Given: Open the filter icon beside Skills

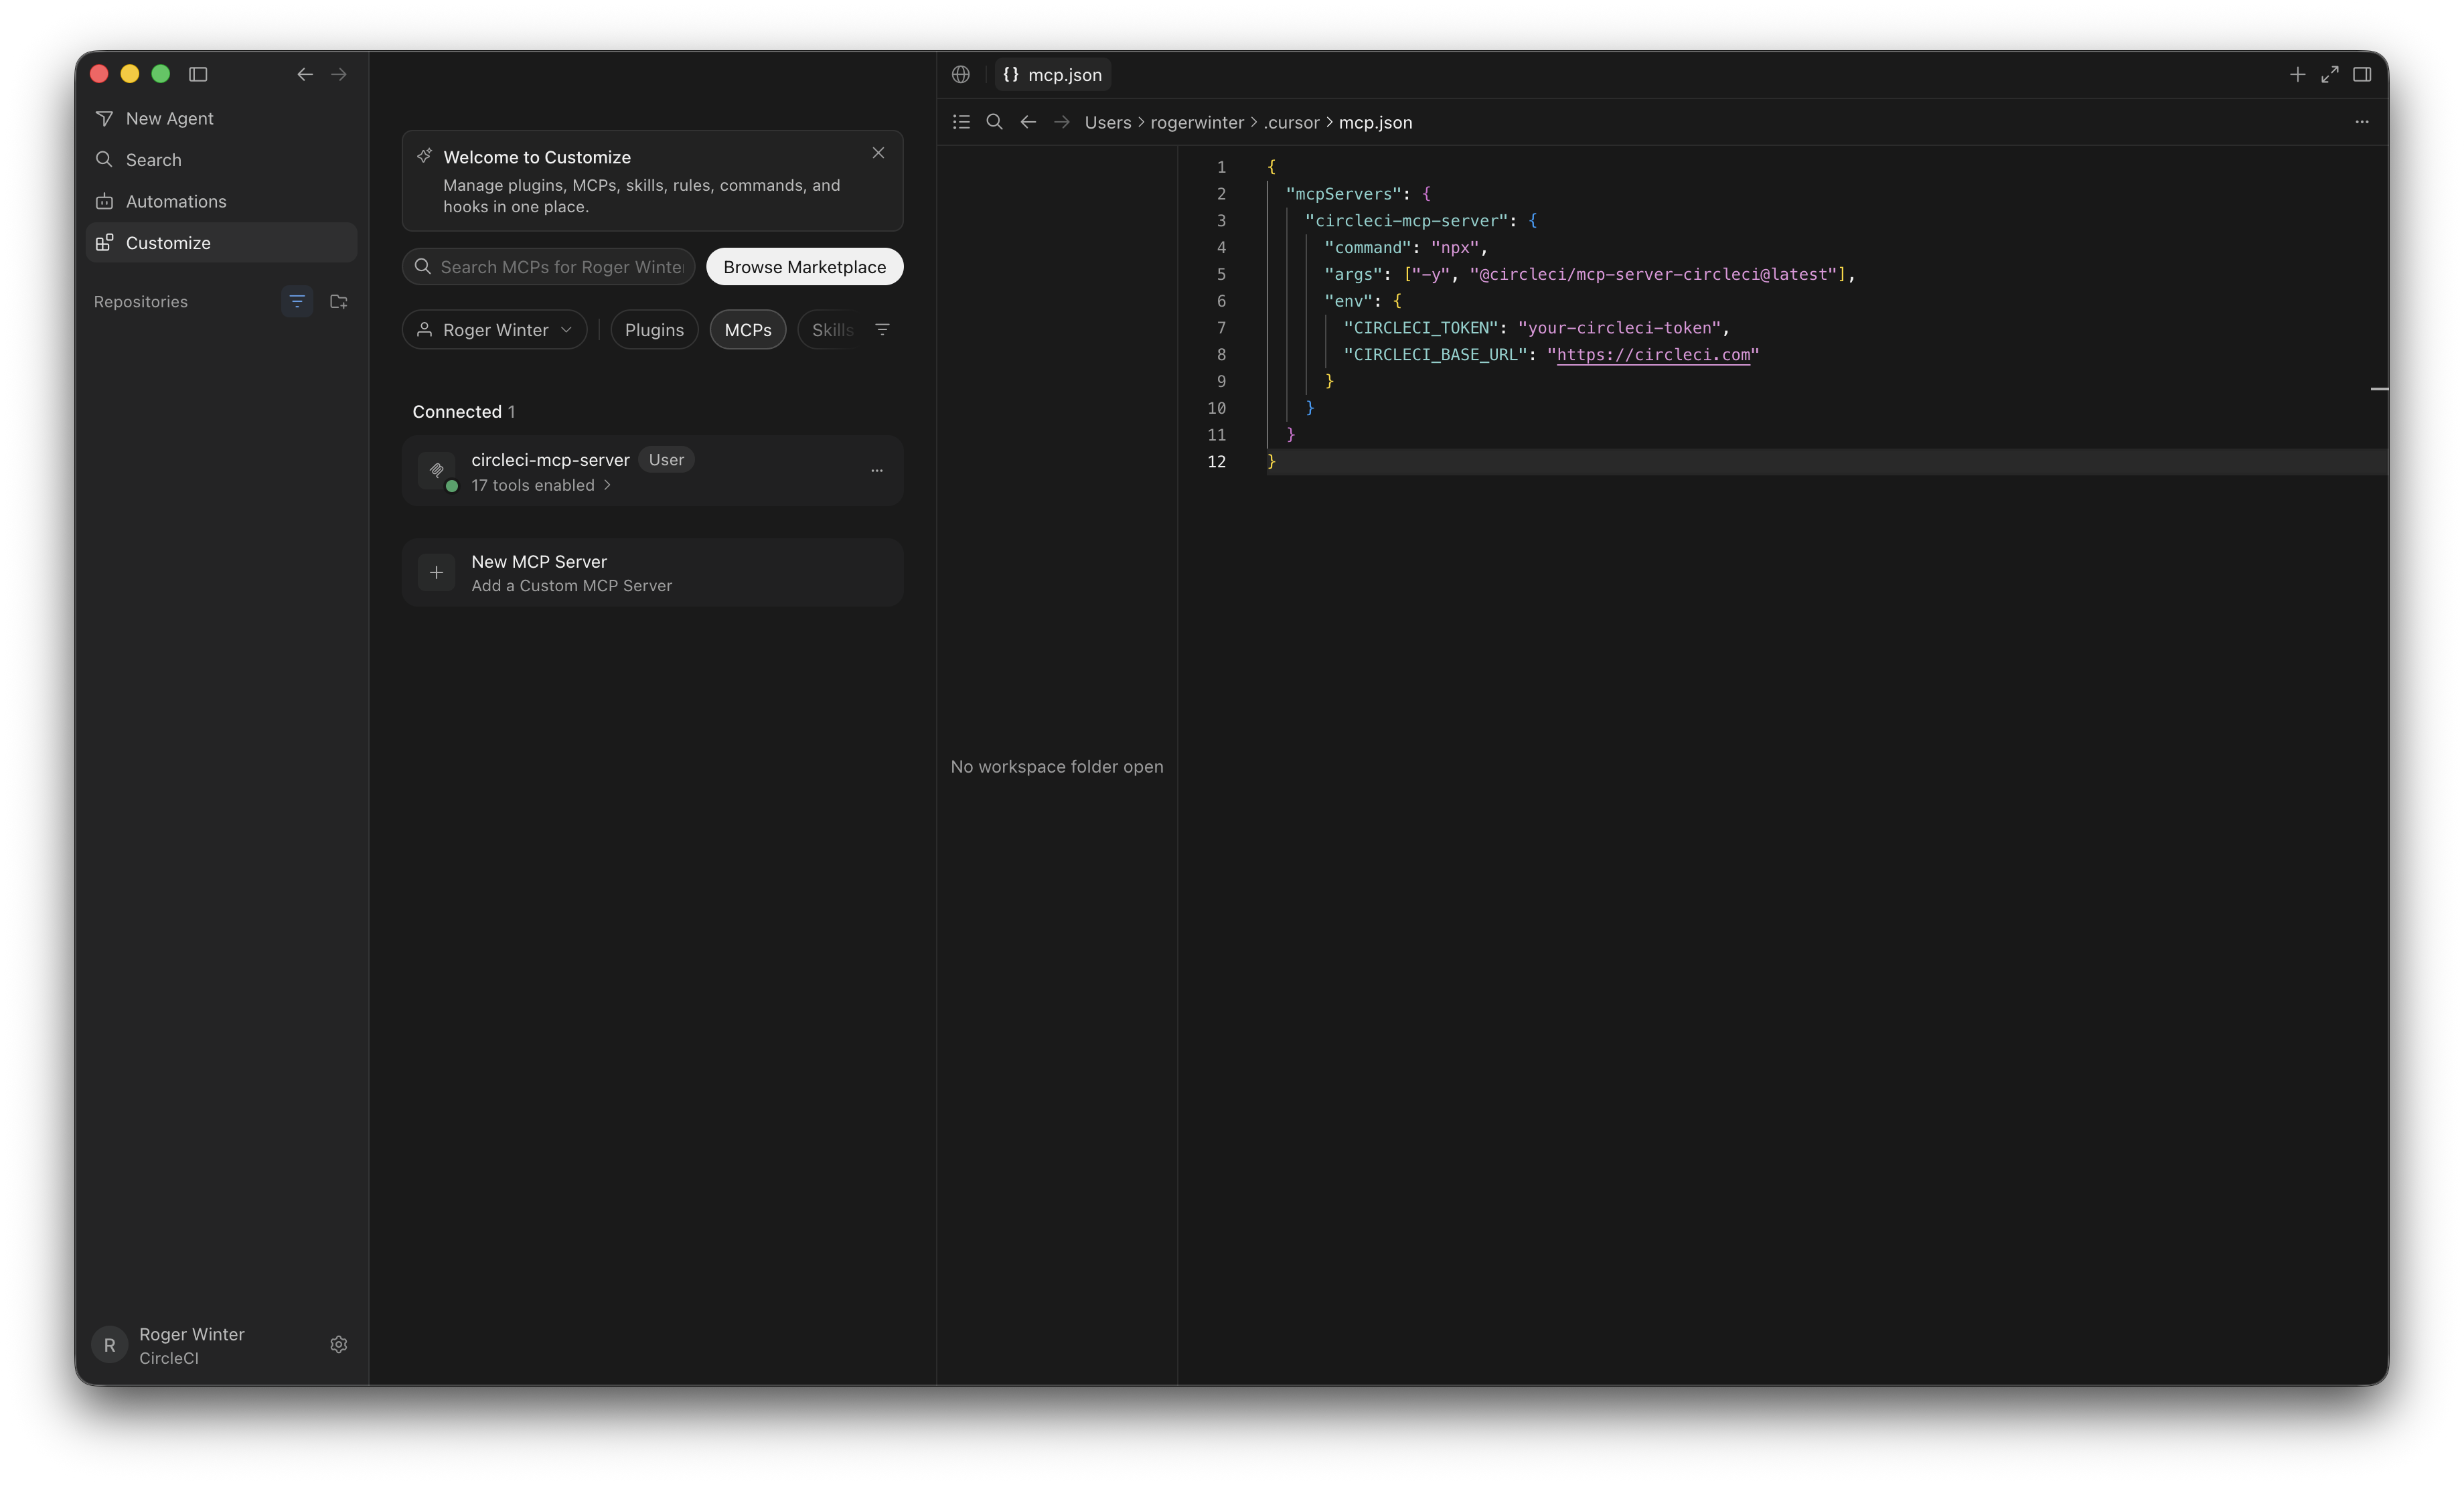Looking at the screenshot, I should click(x=882, y=329).
